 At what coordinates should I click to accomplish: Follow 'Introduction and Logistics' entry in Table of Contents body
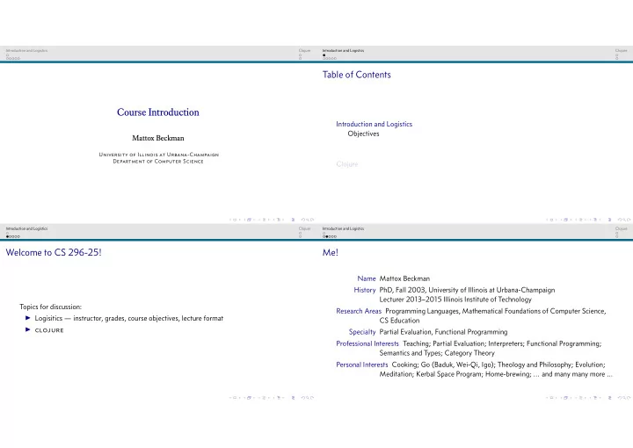pyautogui.click(x=375, y=124)
